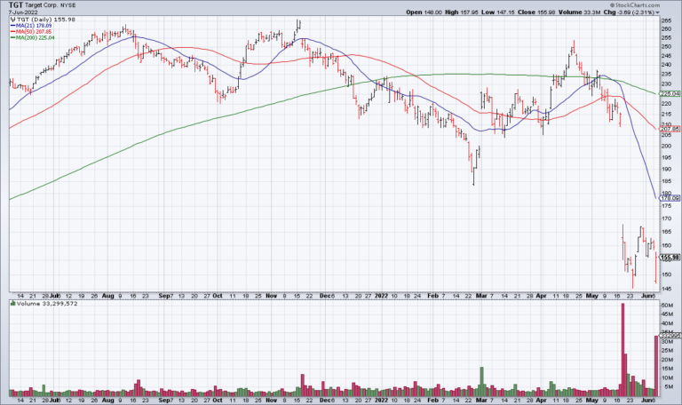Click the blue line swatch beside MA(21)
Viewport: 682px width, 405px height.
[13, 26]
